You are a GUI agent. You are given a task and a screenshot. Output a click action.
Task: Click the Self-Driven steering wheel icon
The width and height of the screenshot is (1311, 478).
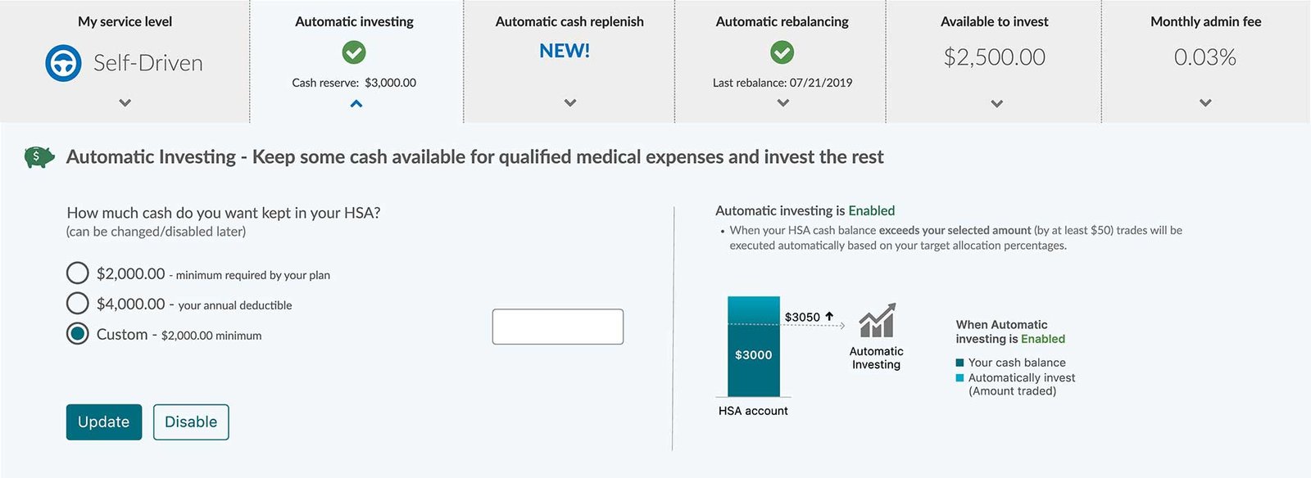click(x=63, y=63)
